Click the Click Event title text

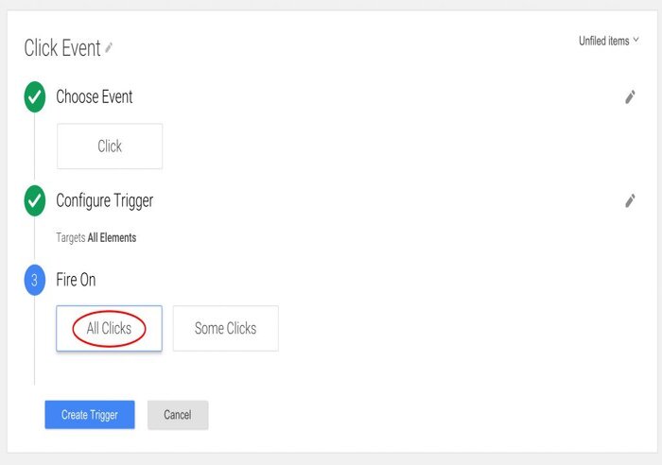[62, 47]
